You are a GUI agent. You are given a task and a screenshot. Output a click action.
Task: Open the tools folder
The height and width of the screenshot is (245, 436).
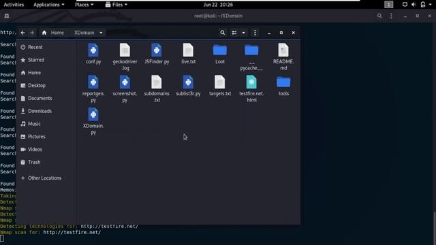click(x=283, y=86)
